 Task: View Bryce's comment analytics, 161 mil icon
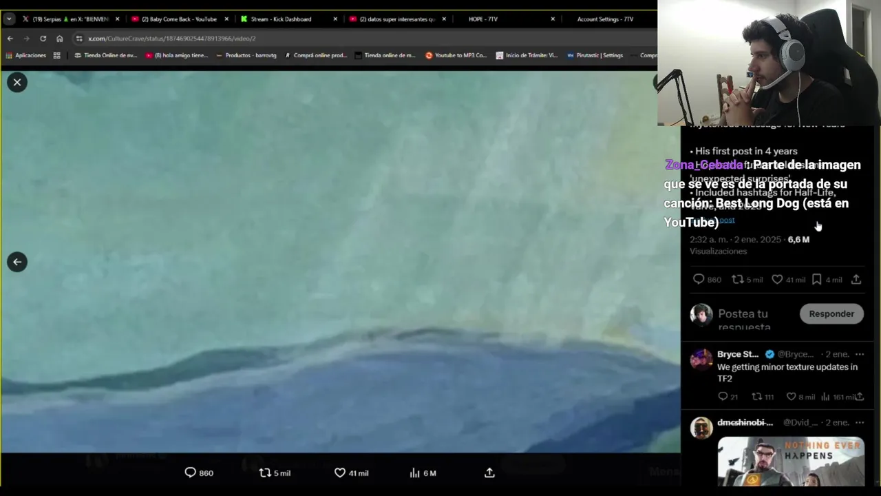(x=837, y=396)
